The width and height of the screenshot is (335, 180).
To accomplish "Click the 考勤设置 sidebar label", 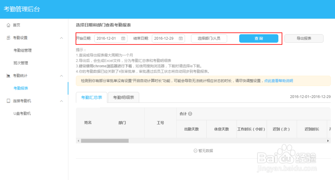I will click(20, 38).
